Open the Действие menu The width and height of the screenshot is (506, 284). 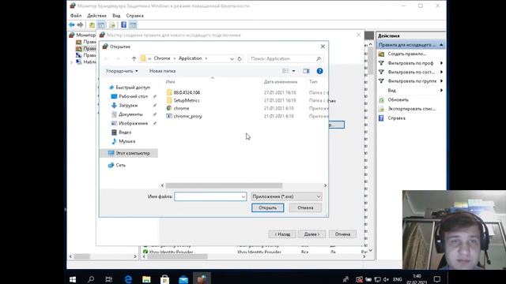coord(96,16)
